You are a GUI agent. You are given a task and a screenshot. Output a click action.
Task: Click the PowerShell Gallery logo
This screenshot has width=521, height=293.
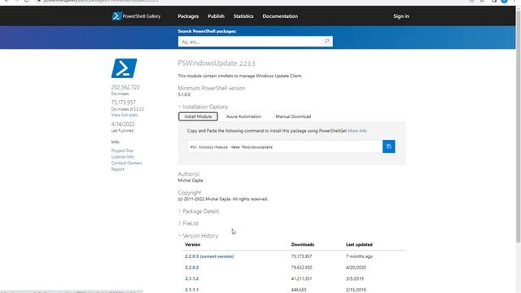136,16
